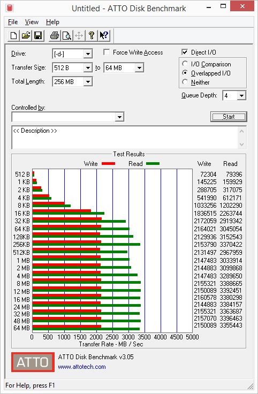Click the Start button
Image resolution: width=258 pixels, height=394 pixels.
point(229,117)
